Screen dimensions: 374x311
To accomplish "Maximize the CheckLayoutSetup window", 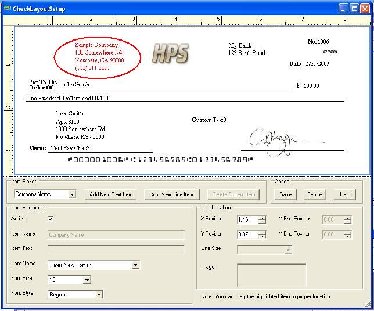I will point(353,8).
